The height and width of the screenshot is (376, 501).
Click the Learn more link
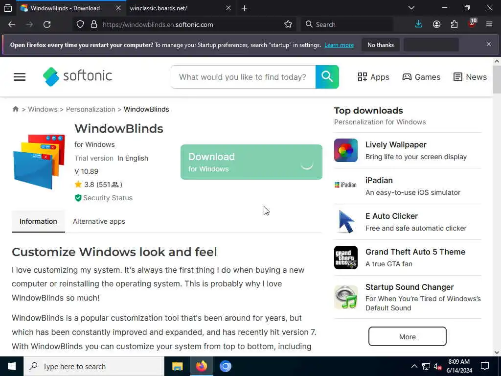click(x=339, y=45)
